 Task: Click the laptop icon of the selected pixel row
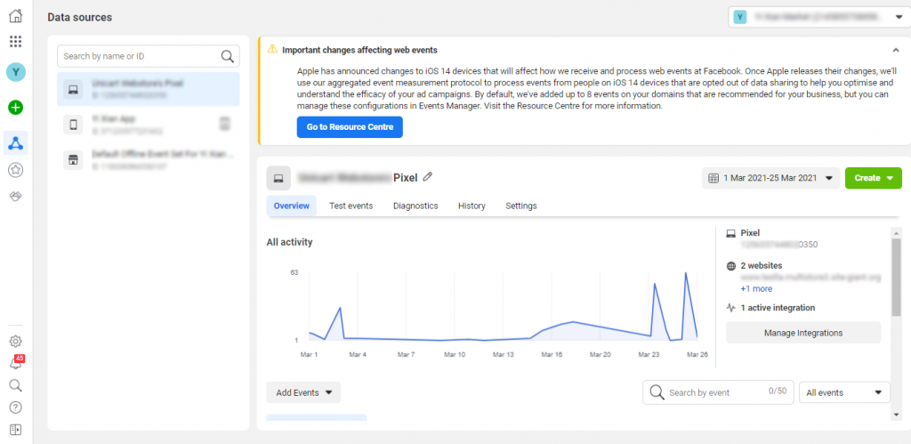(x=73, y=89)
